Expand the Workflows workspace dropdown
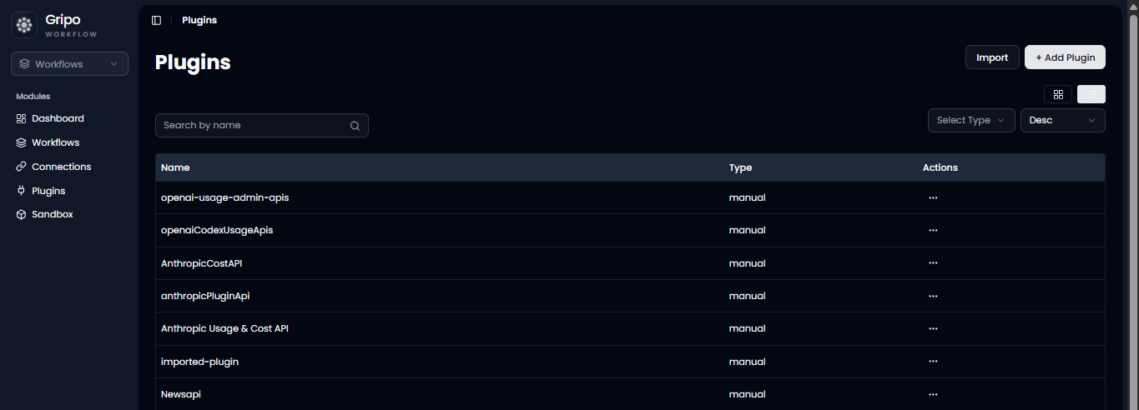Screen dimensions: 1139x410 [69, 64]
